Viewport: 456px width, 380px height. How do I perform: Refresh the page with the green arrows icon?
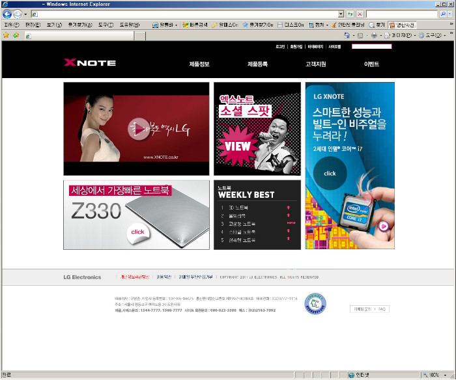[x=350, y=14]
